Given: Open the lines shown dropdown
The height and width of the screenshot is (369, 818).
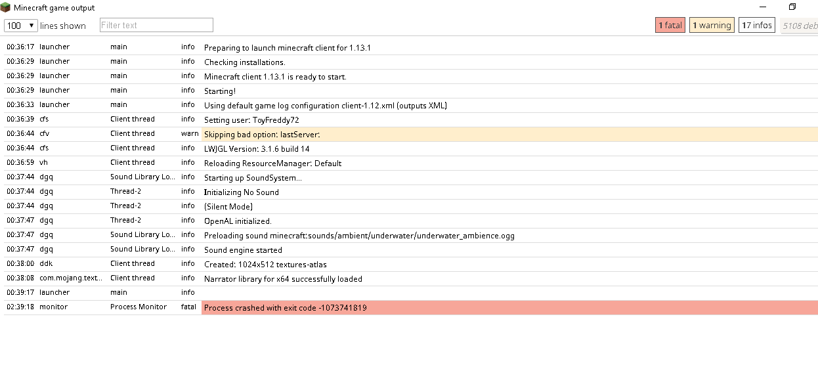Looking at the screenshot, I should 20,26.
